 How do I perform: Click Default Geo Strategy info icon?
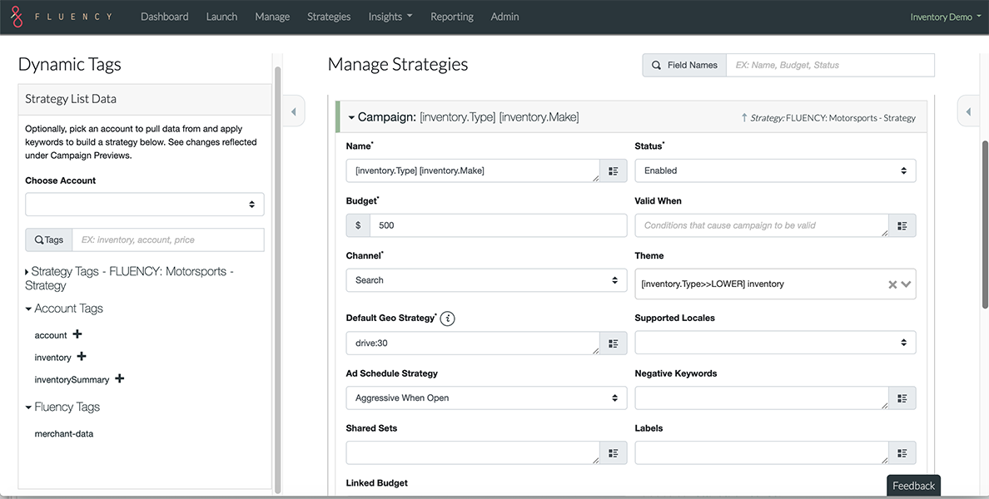click(448, 319)
